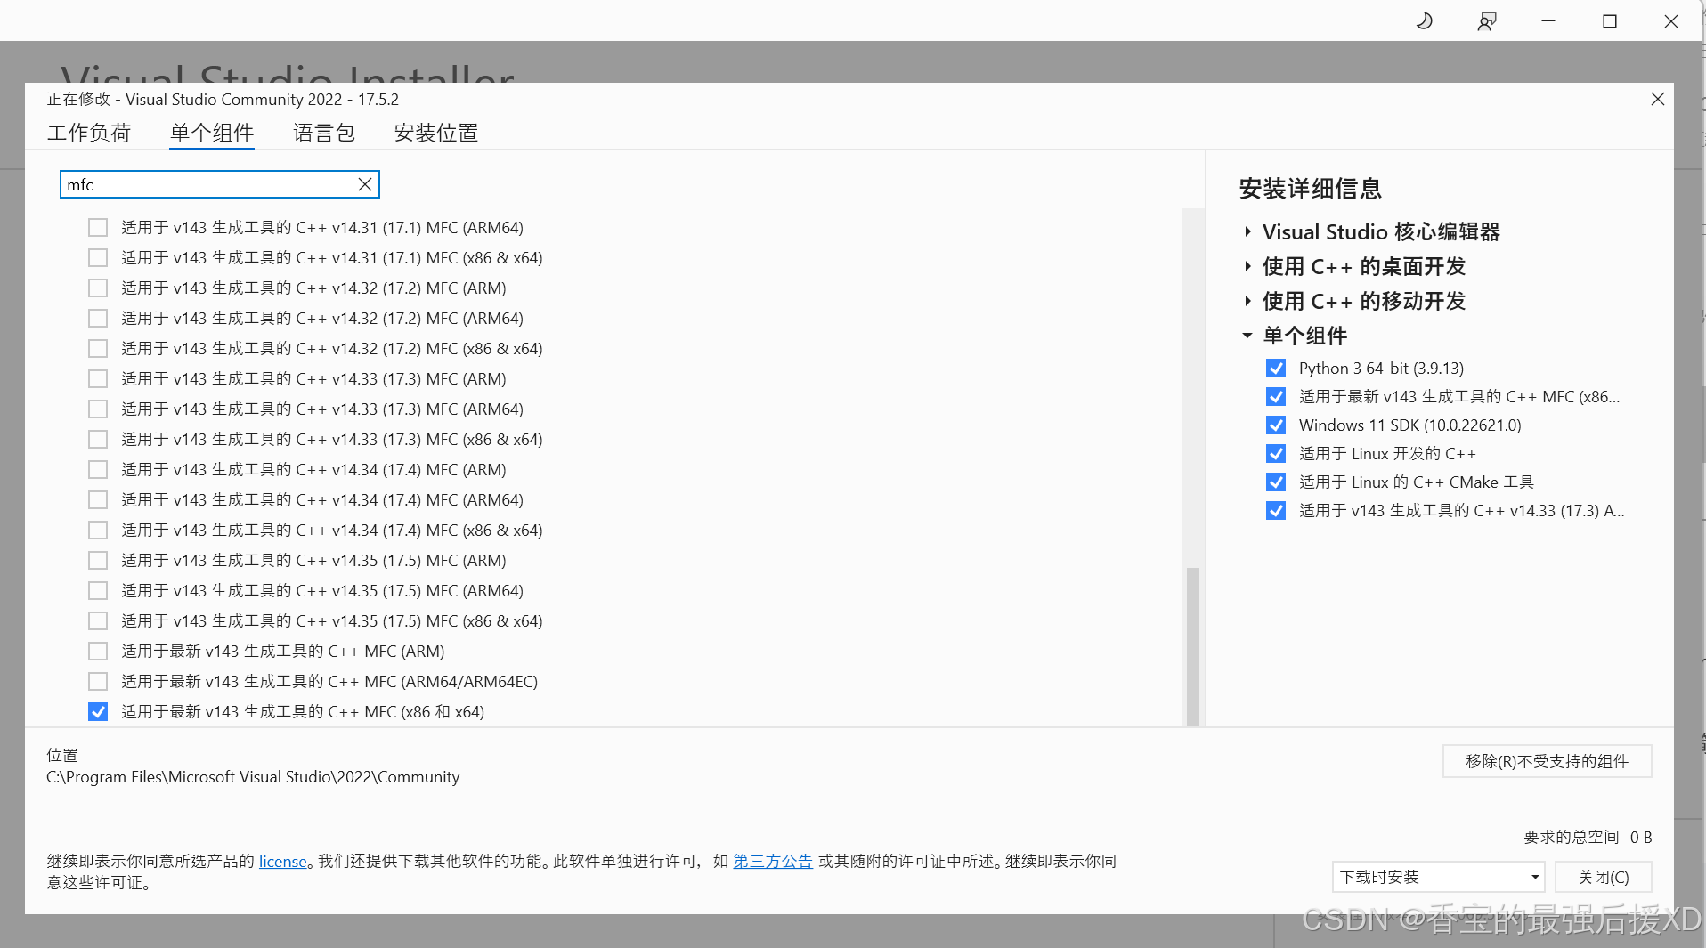Screen dimensions: 1706x948
Task: Click 移除(R)不受支持的组件 button
Action: tap(1547, 761)
